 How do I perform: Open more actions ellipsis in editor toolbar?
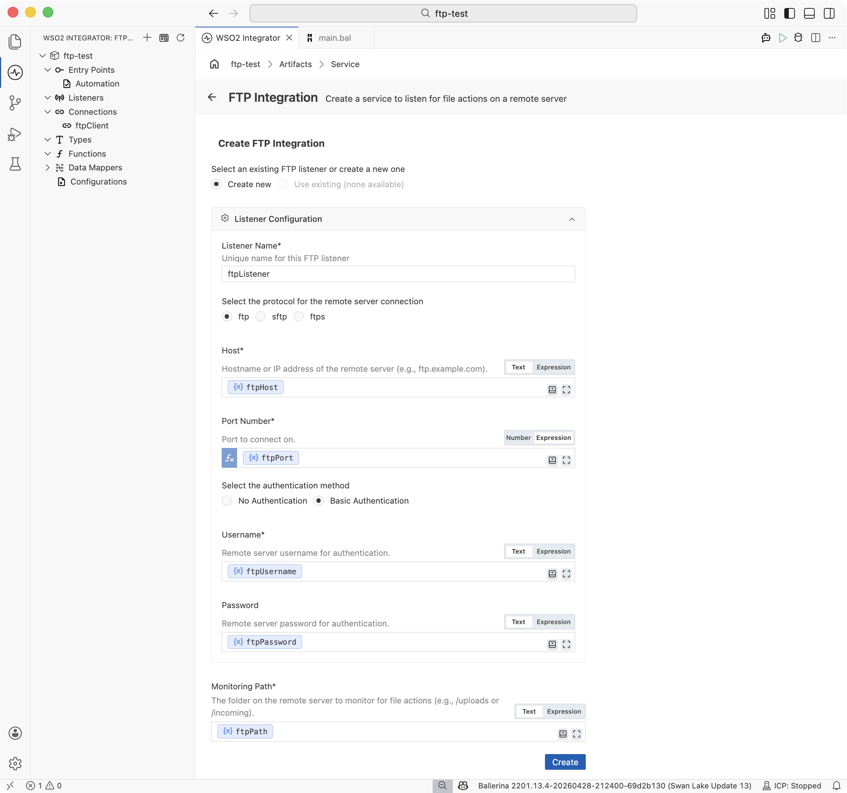pos(832,37)
